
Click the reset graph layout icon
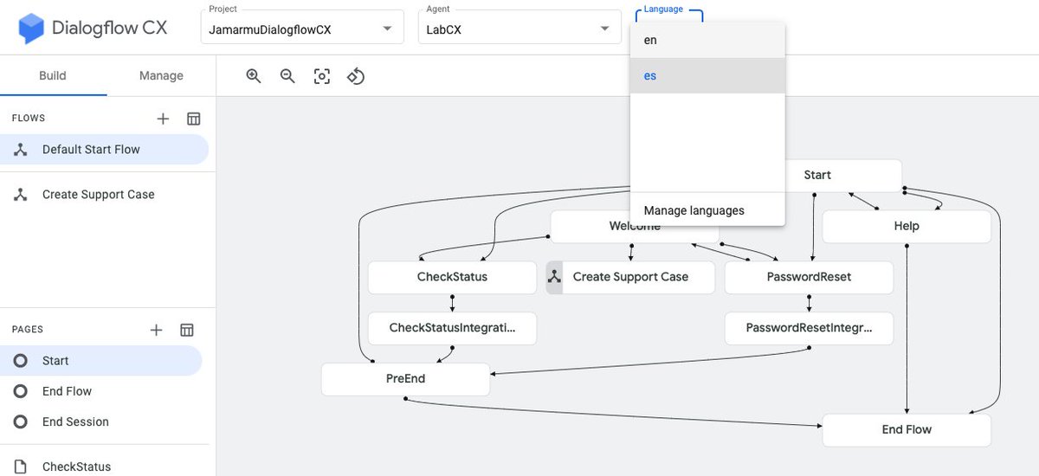pos(356,76)
